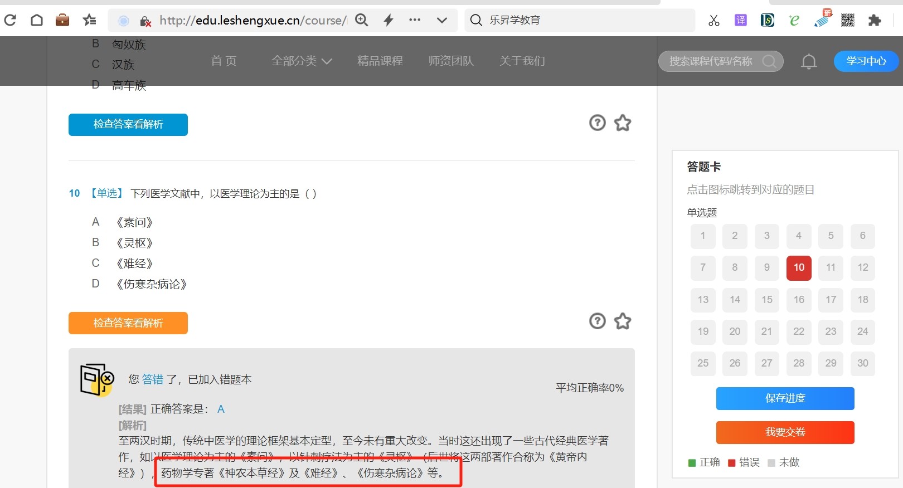Expand the 全部分类 dropdown menu
Viewport: 903px width, 488px height.
click(x=302, y=61)
